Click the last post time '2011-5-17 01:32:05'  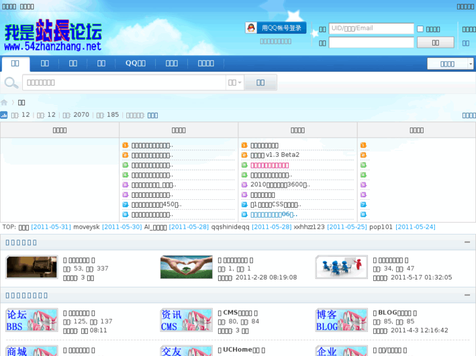(422, 278)
